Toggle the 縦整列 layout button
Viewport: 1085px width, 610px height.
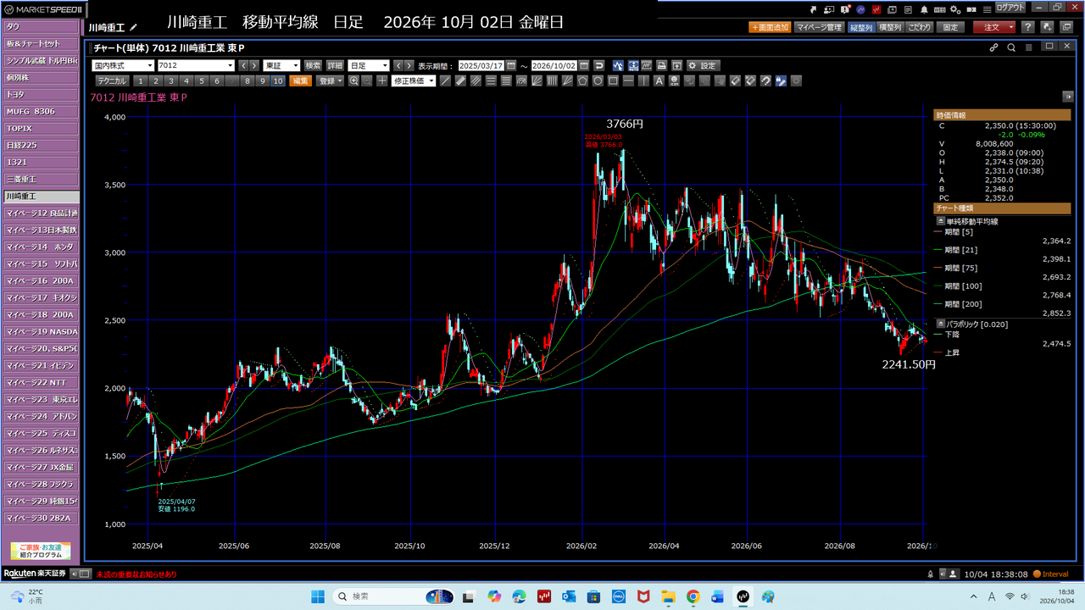[861, 27]
